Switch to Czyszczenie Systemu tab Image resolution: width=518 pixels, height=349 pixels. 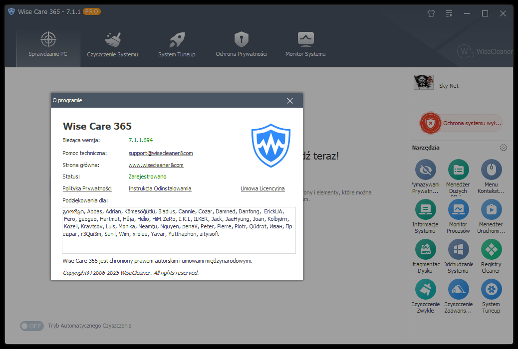click(x=112, y=44)
